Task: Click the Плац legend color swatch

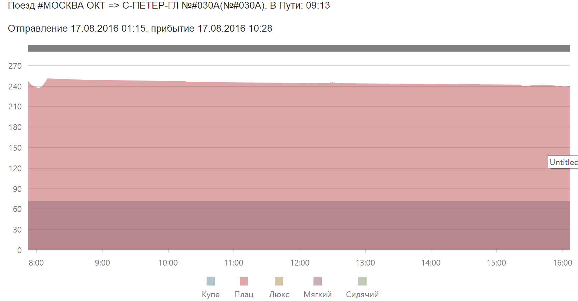Action: [x=244, y=281]
